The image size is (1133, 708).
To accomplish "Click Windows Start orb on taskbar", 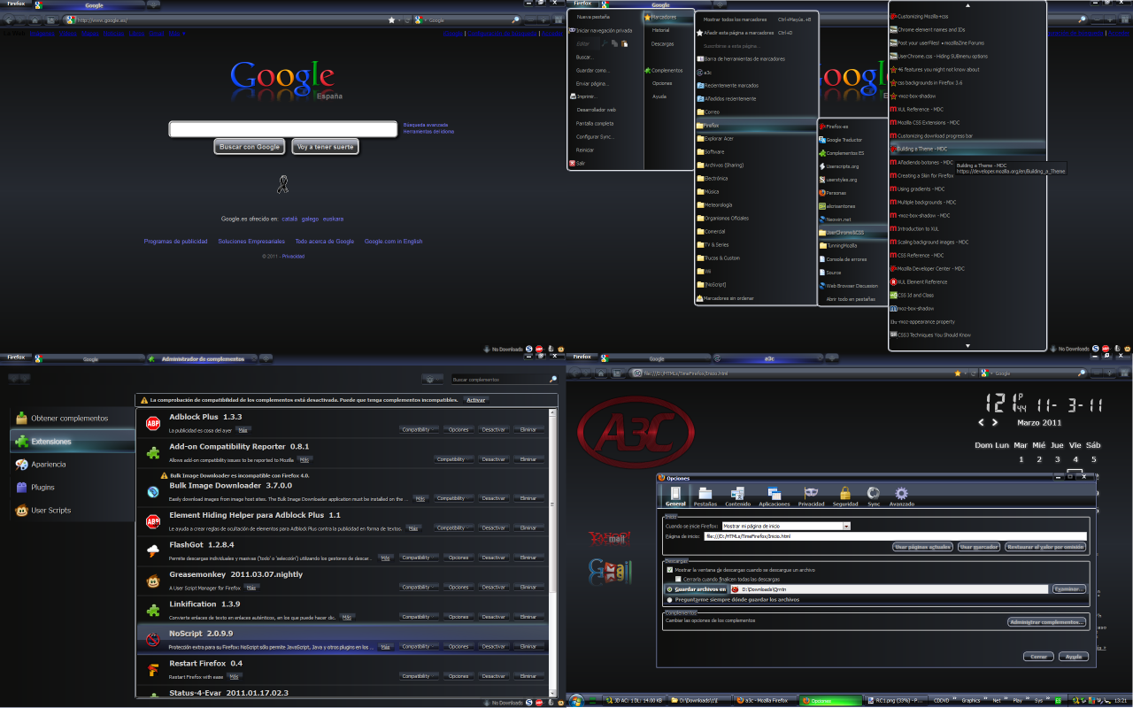I will pyautogui.click(x=576, y=700).
